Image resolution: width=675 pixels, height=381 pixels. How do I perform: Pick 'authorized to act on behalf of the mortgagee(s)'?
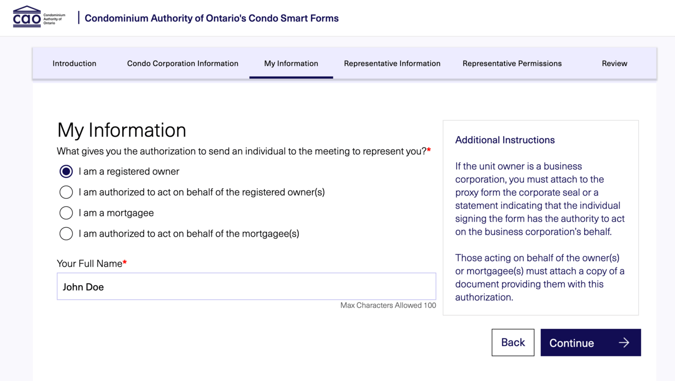pyautogui.click(x=66, y=233)
